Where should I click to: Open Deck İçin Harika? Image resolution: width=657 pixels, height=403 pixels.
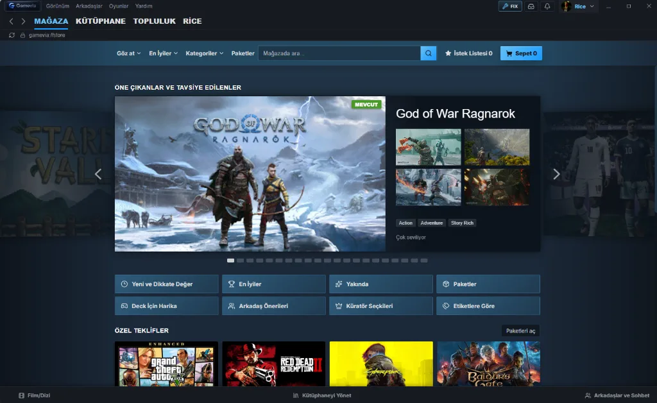[x=166, y=306]
